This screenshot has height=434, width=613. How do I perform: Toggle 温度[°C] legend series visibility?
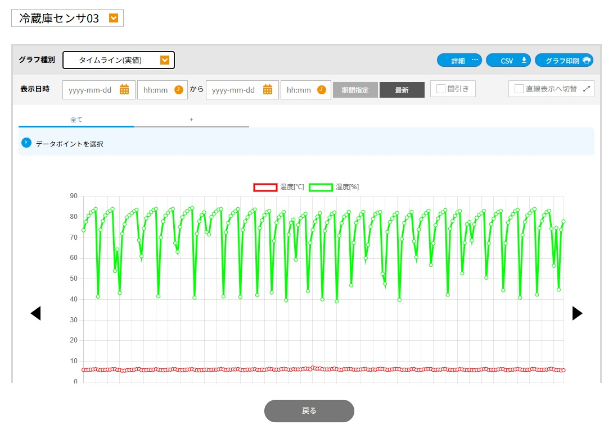click(x=265, y=187)
